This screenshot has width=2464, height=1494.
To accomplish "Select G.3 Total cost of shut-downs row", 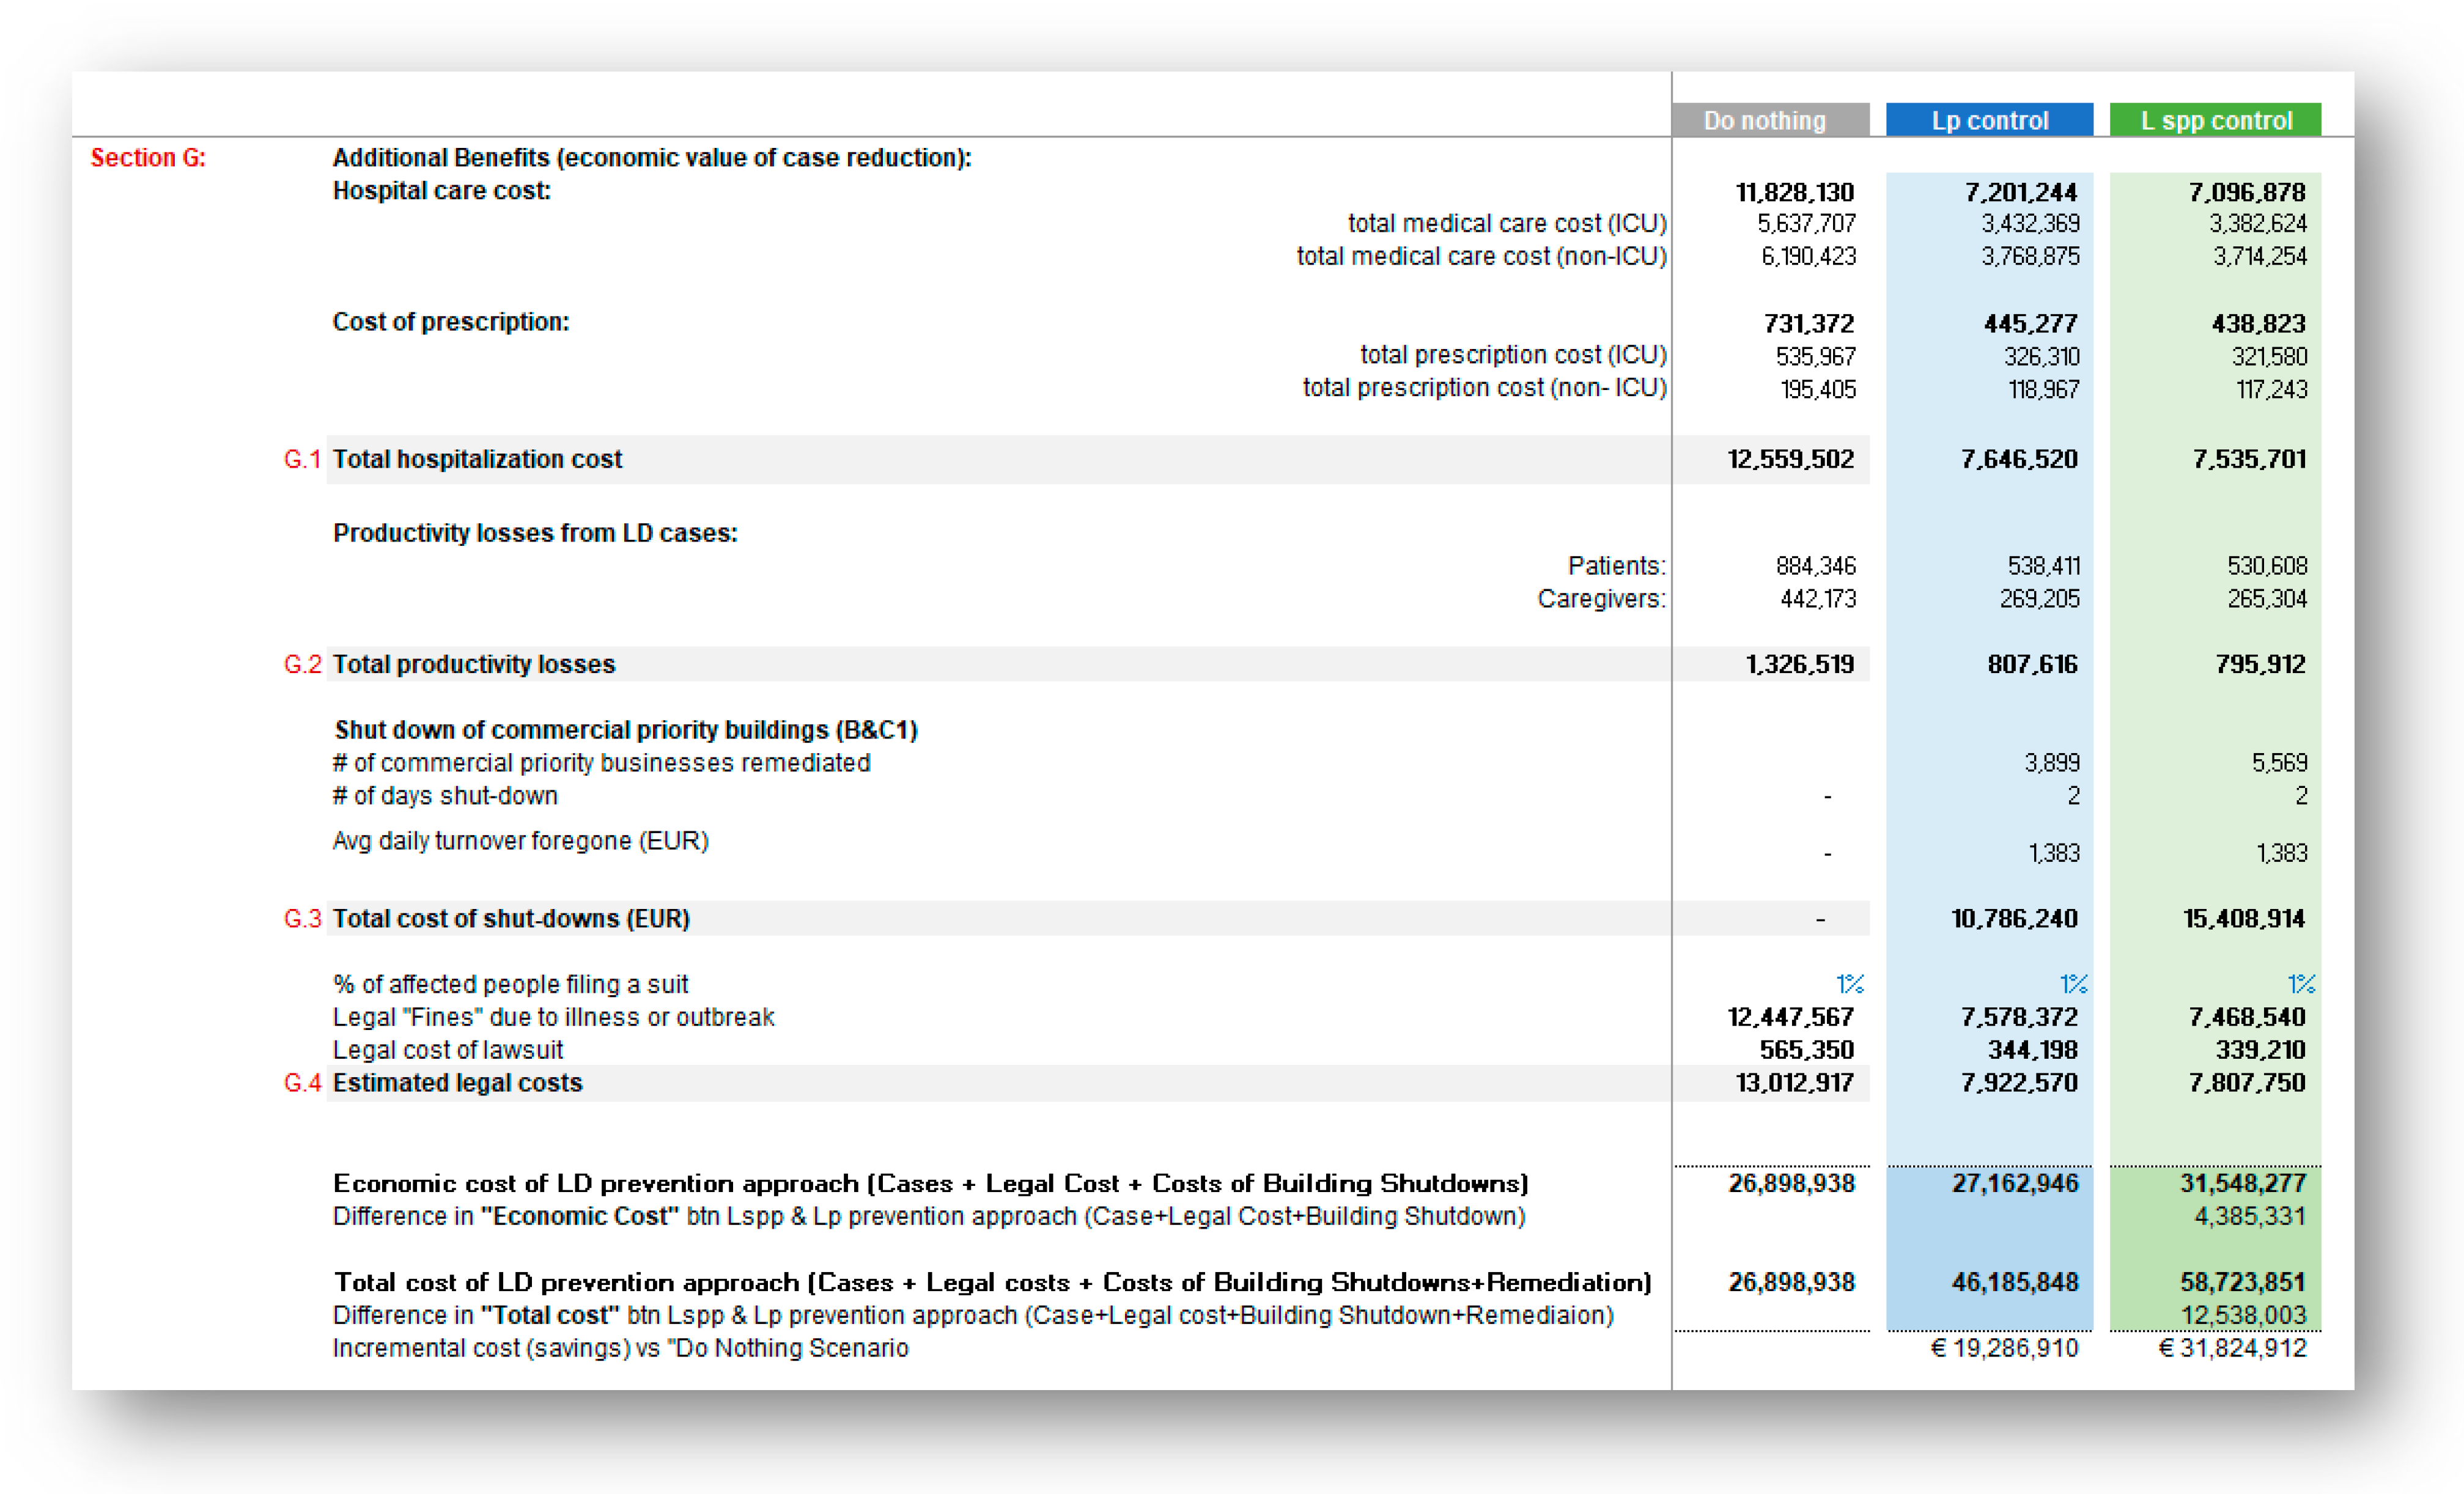I will pyautogui.click(x=511, y=918).
